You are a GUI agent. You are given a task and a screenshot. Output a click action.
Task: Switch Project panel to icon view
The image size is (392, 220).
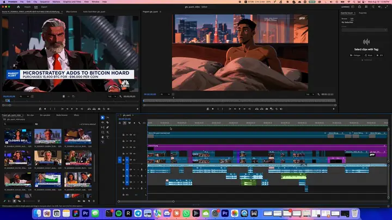point(14,201)
